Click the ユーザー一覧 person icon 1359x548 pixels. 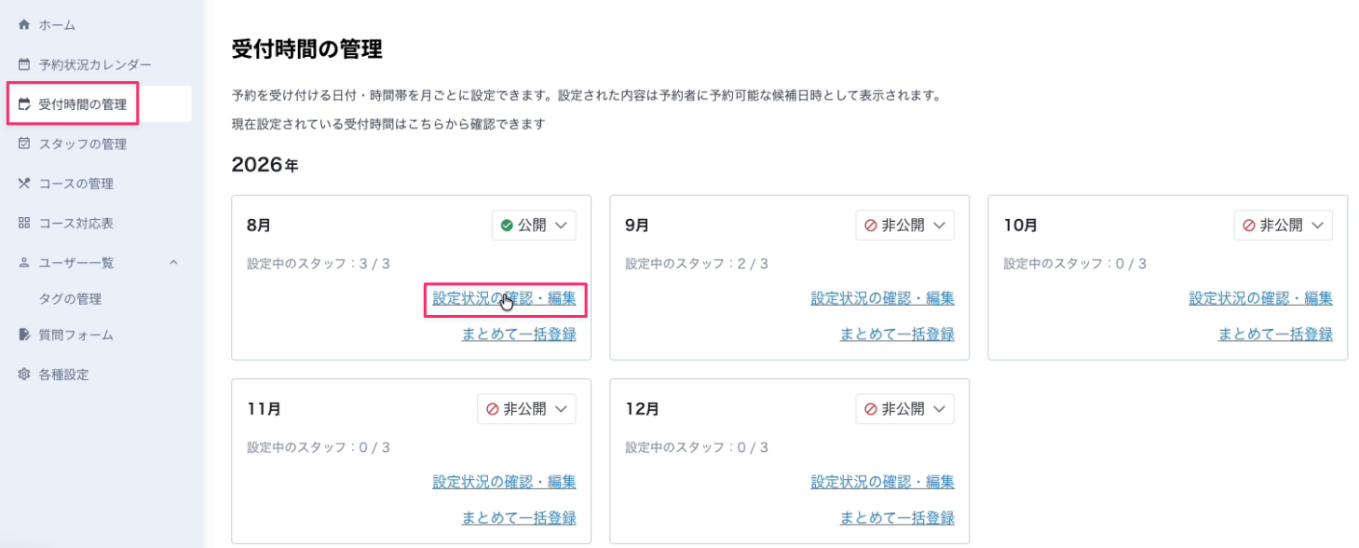(24, 263)
